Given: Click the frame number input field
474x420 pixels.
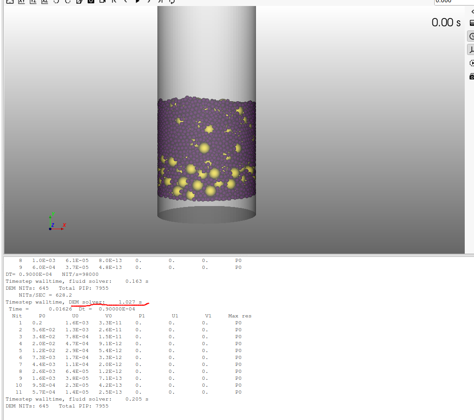Looking at the screenshot, I should point(454,1).
